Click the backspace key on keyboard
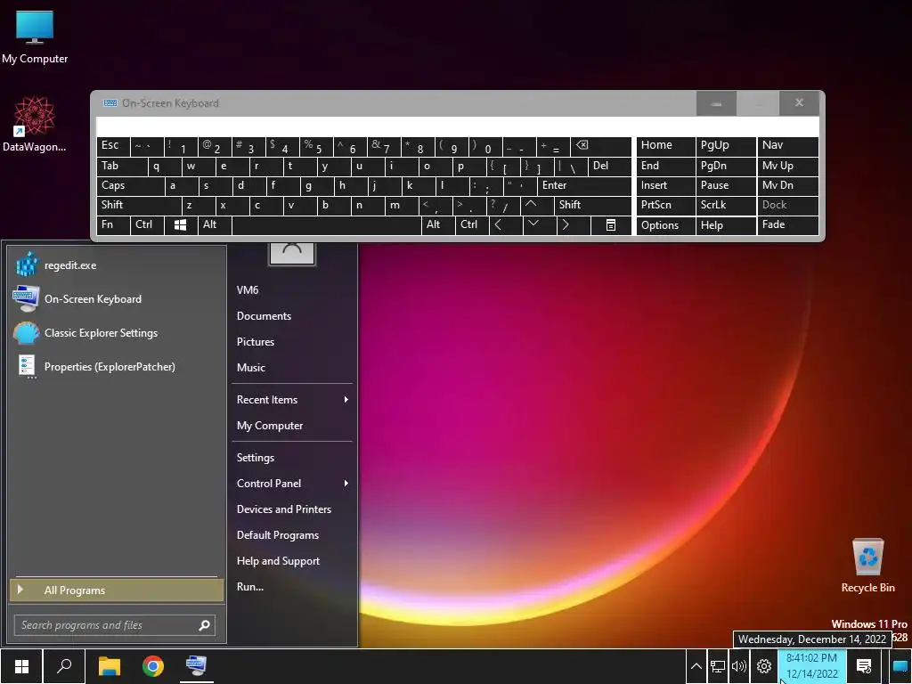 point(601,146)
